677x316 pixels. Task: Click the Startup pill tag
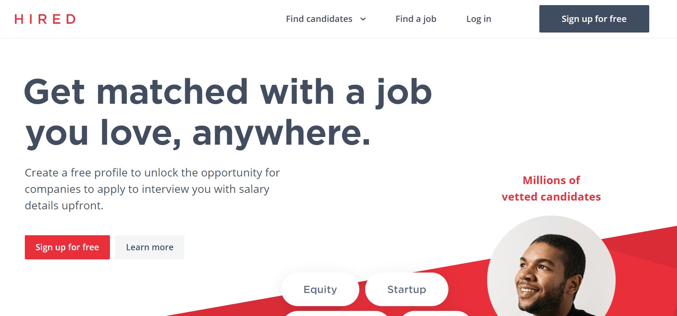pyautogui.click(x=407, y=289)
